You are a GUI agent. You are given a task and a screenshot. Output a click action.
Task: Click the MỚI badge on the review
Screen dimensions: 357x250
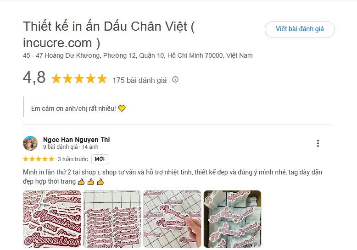point(100,159)
